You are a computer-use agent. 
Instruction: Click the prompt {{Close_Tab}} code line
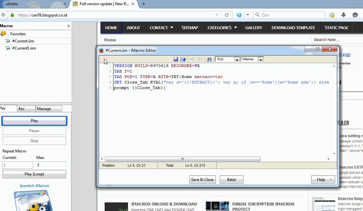tap(140, 88)
